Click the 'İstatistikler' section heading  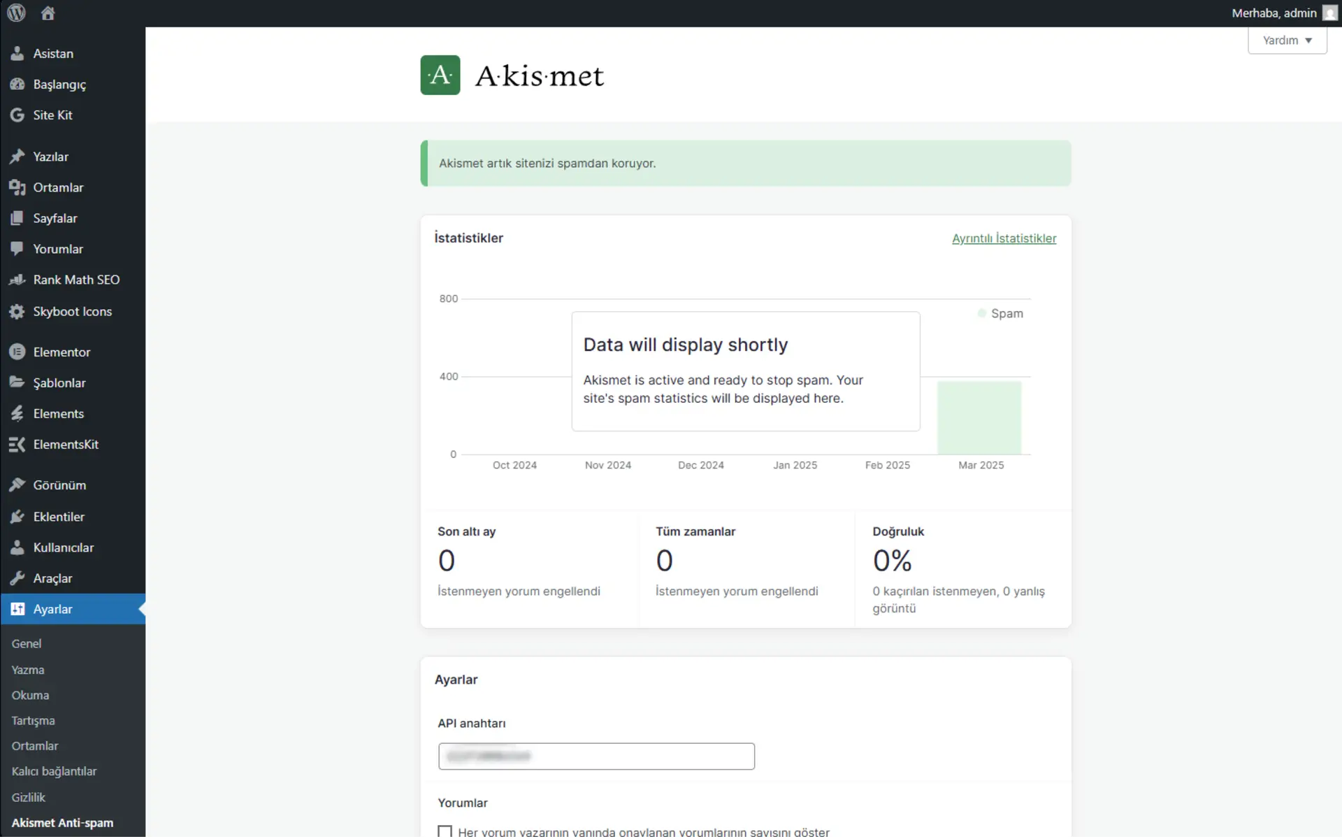pos(468,238)
